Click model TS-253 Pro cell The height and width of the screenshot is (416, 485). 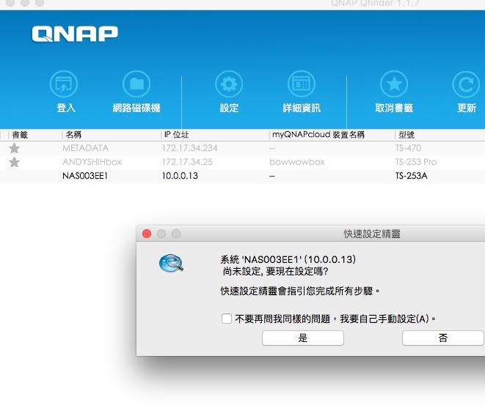[416, 162]
